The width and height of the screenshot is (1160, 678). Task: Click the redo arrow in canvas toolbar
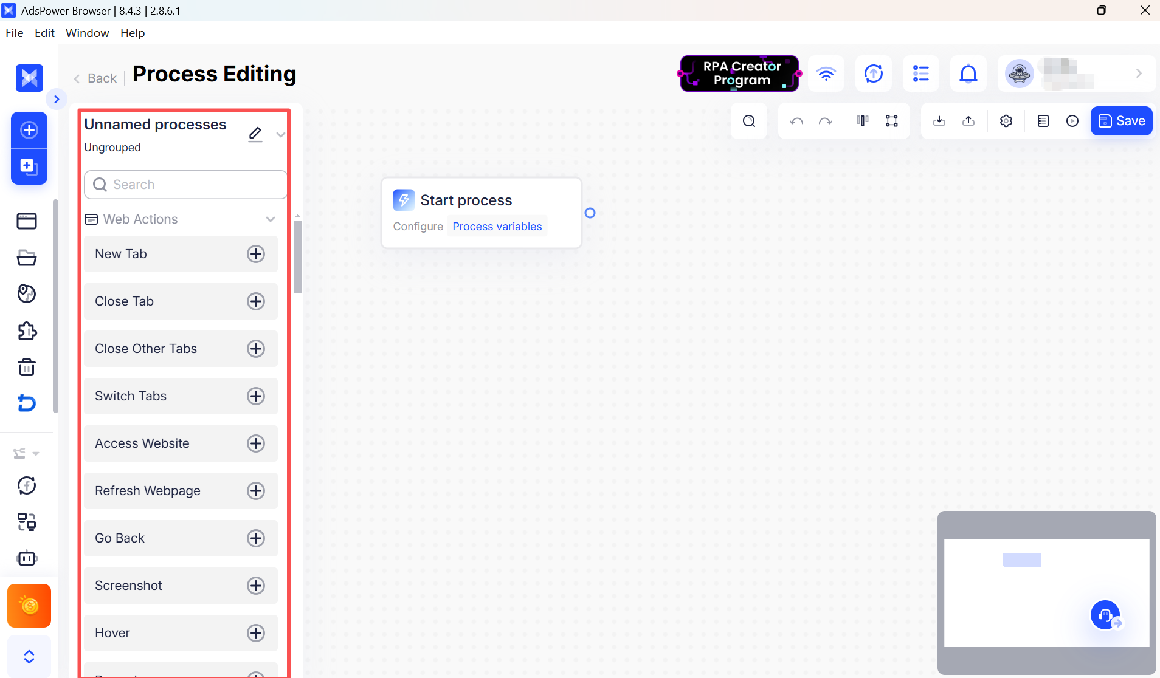tap(825, 121)
